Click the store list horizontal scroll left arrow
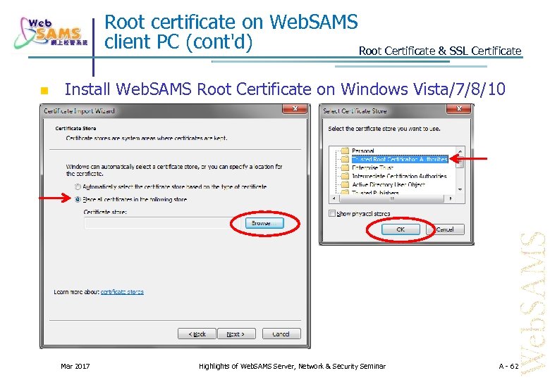Viewport: 550px width, 380px height. pyautogui.click(x=334, y=198)
